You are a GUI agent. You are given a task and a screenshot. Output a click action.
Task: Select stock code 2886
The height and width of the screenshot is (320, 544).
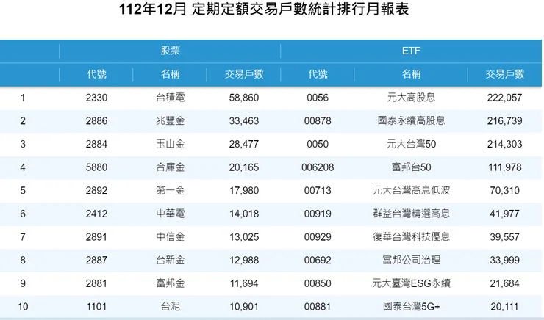tap(96, 121)
